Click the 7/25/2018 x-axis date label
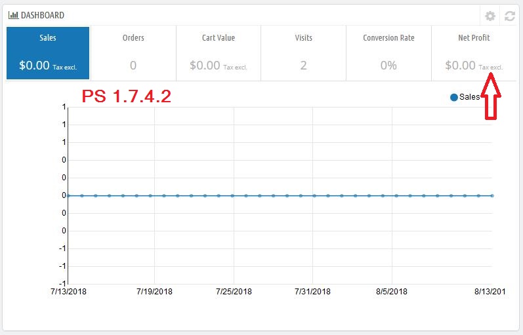 click(x=234, y=292)
